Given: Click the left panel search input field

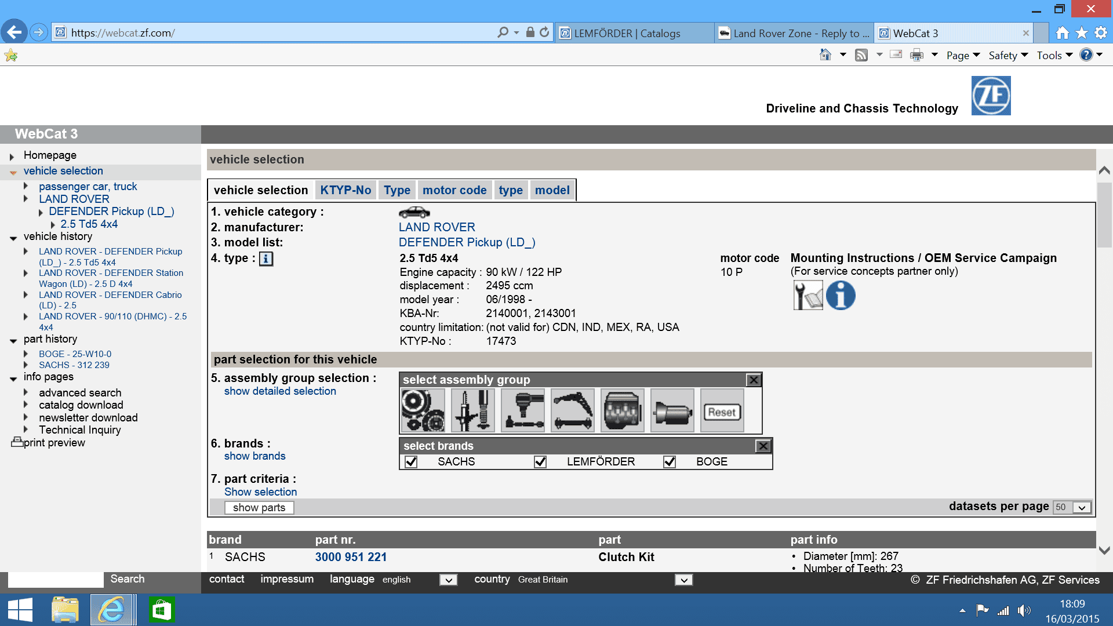Looking at the screenshot, I should [x=56, y=580].
